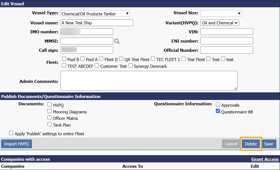The height and width of the screenshot is (170, 280).
Task: Check the Mooring Diagrams document box
Action: tap(49, 111)
